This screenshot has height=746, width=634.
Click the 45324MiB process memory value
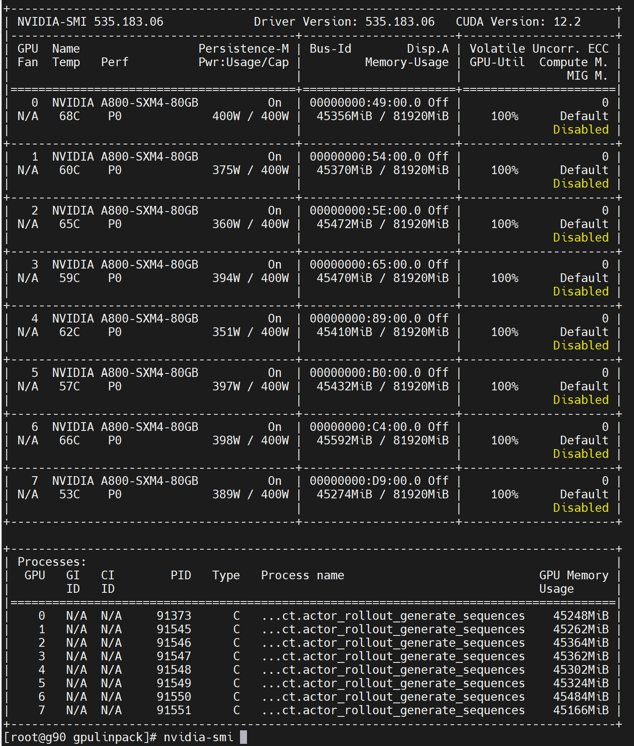[x=581, y=683]
